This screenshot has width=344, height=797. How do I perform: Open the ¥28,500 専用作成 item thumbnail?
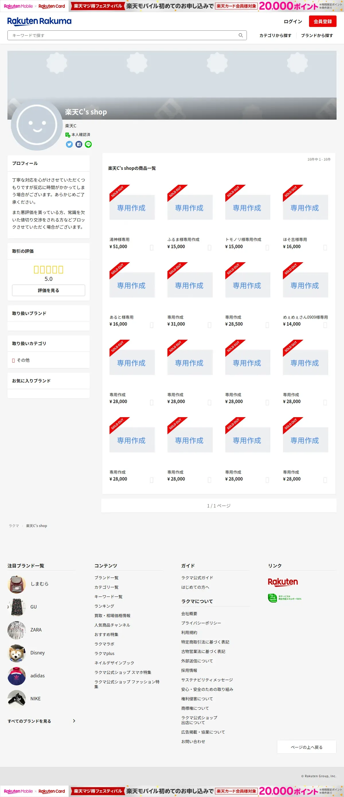tap(248, 285)
